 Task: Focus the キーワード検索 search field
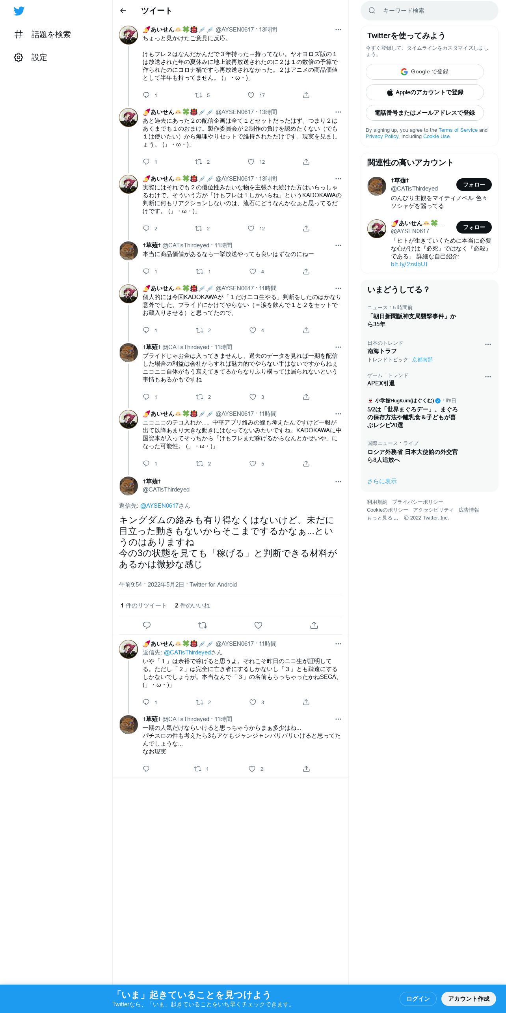430,11
